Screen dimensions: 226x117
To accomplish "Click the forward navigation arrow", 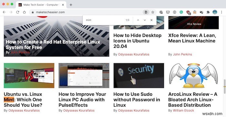I will 11,12.
